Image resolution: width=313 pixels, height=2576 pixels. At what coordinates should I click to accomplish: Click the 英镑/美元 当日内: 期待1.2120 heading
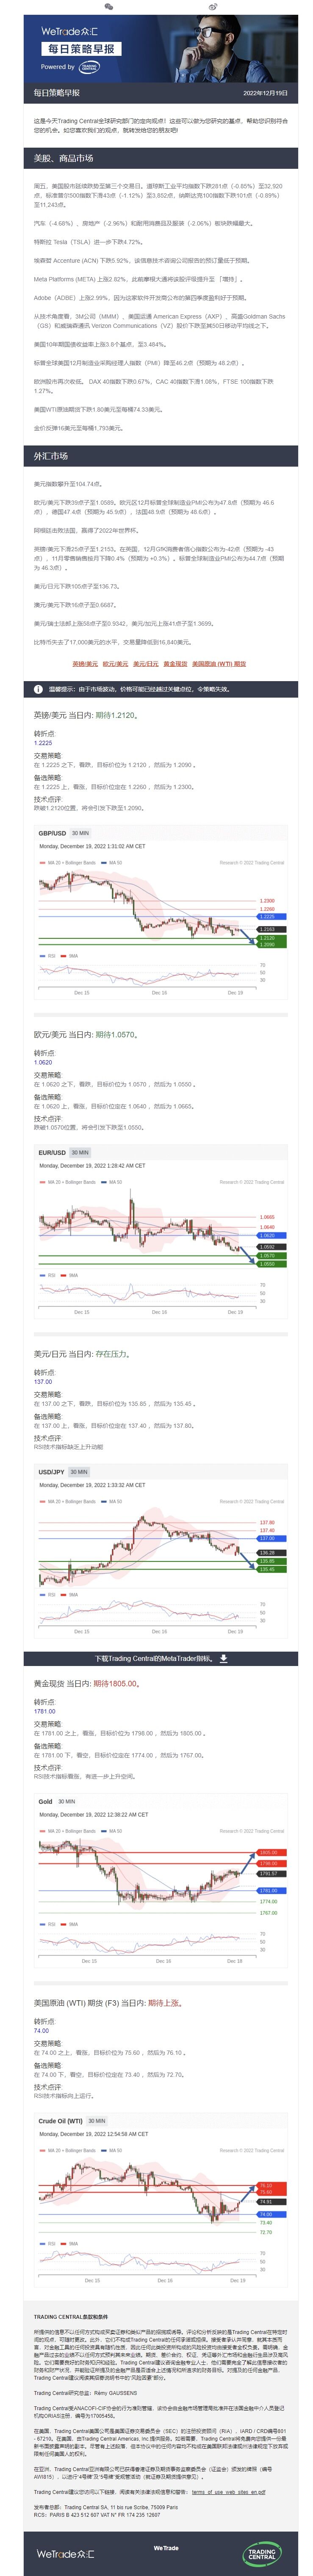coord(86,715)
